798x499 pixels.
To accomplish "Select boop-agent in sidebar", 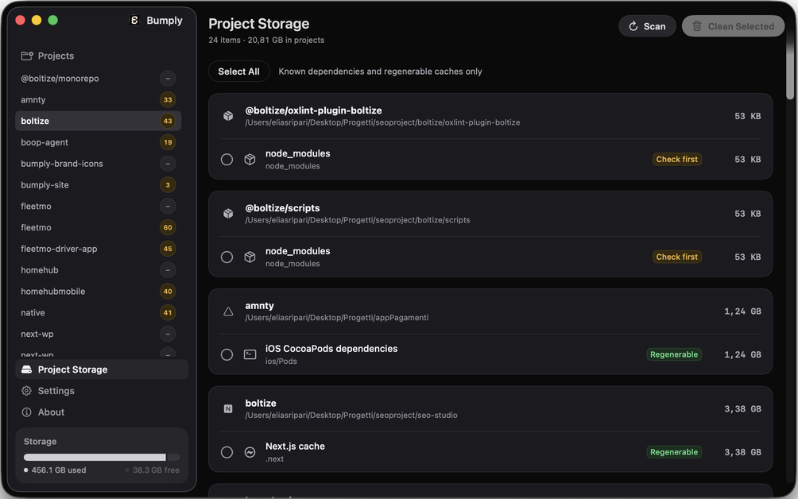I will (99, 142).
